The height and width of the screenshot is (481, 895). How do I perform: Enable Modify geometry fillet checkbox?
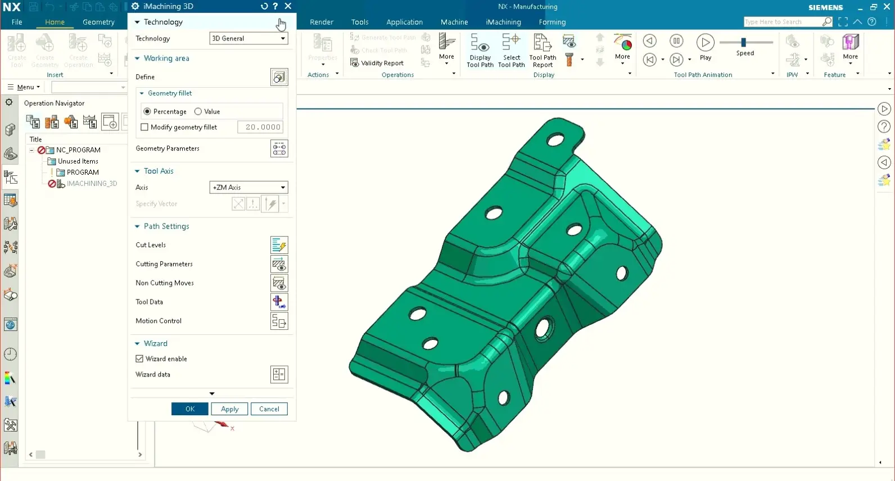pos(144,128)
